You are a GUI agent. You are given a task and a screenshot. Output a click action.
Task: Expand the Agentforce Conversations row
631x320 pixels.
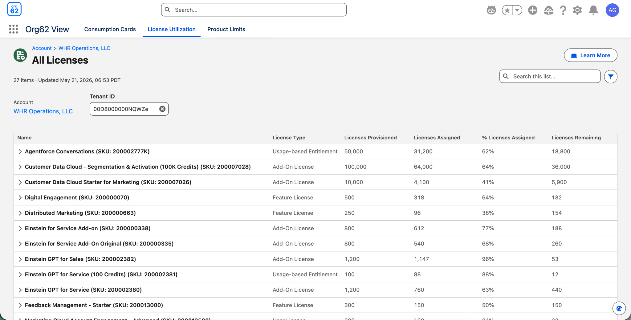[20, 151]
